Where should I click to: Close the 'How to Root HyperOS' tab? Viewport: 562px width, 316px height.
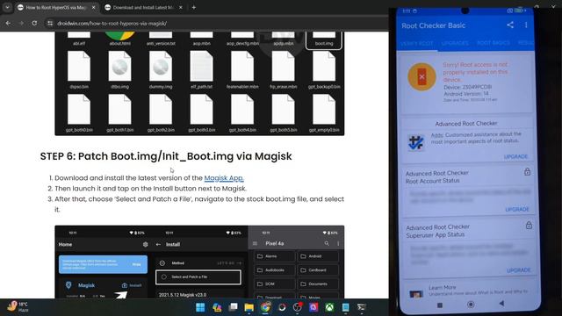point(94,8)
